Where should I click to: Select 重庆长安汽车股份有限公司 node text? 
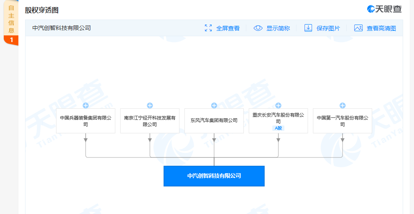[x=278, y=118]
